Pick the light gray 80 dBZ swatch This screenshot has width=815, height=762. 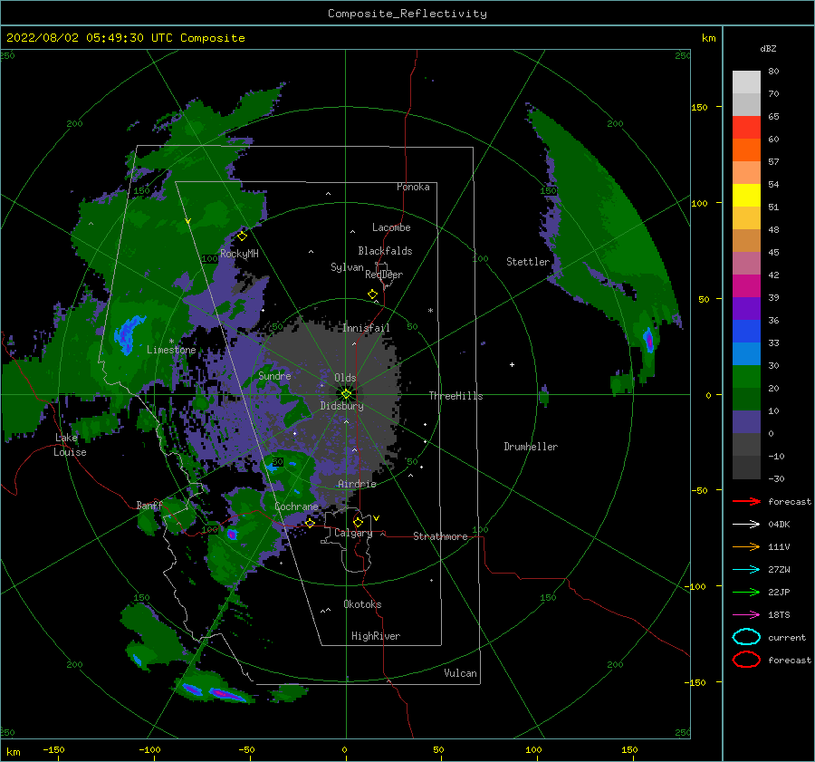[x=746, y=82]
